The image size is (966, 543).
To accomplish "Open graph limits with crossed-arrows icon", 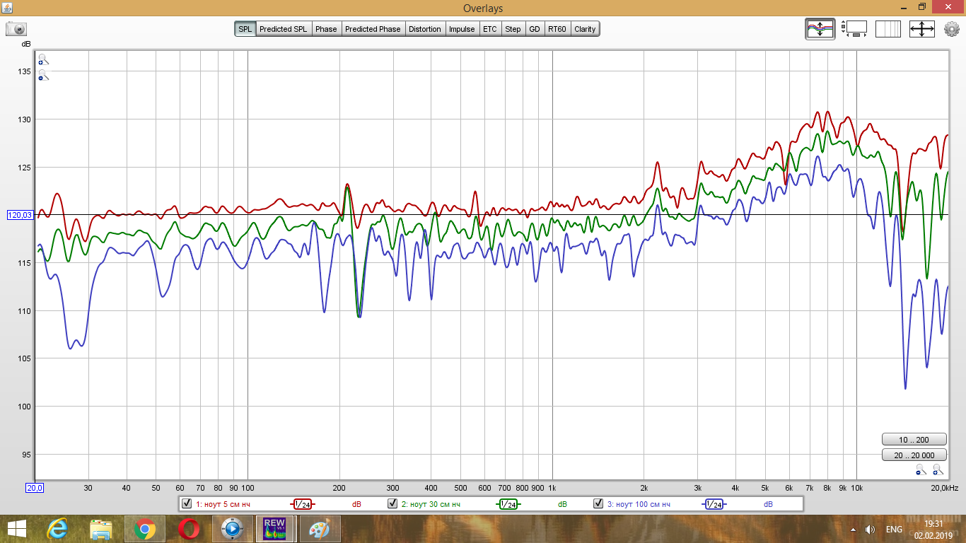I will pos(922,29).
